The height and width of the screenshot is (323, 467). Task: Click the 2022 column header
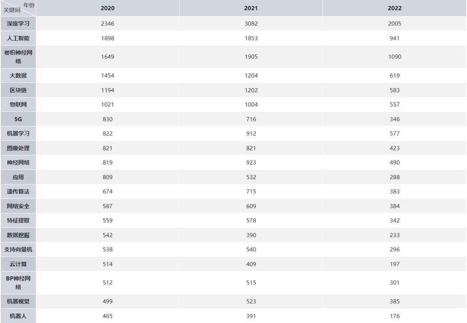(x=395, y=8)
